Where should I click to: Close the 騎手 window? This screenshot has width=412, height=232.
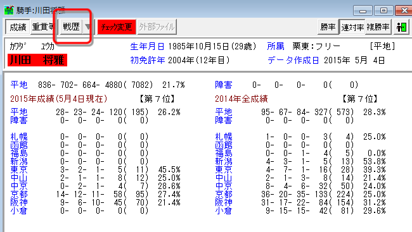(404, 11)
